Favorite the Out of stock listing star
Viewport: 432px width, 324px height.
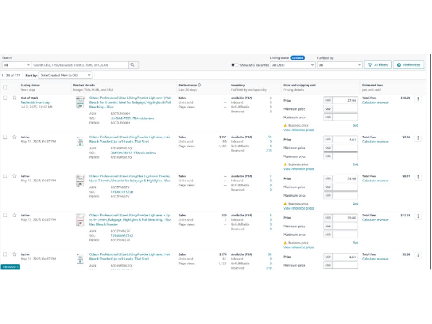point(14,98)
